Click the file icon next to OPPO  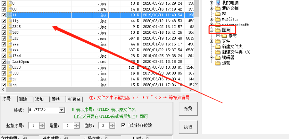coord(9,67)
